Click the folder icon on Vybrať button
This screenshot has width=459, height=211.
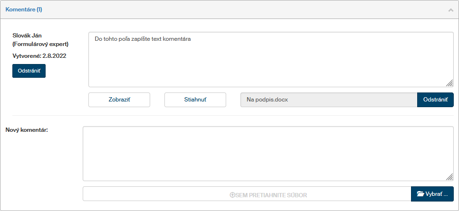[420, 194]
